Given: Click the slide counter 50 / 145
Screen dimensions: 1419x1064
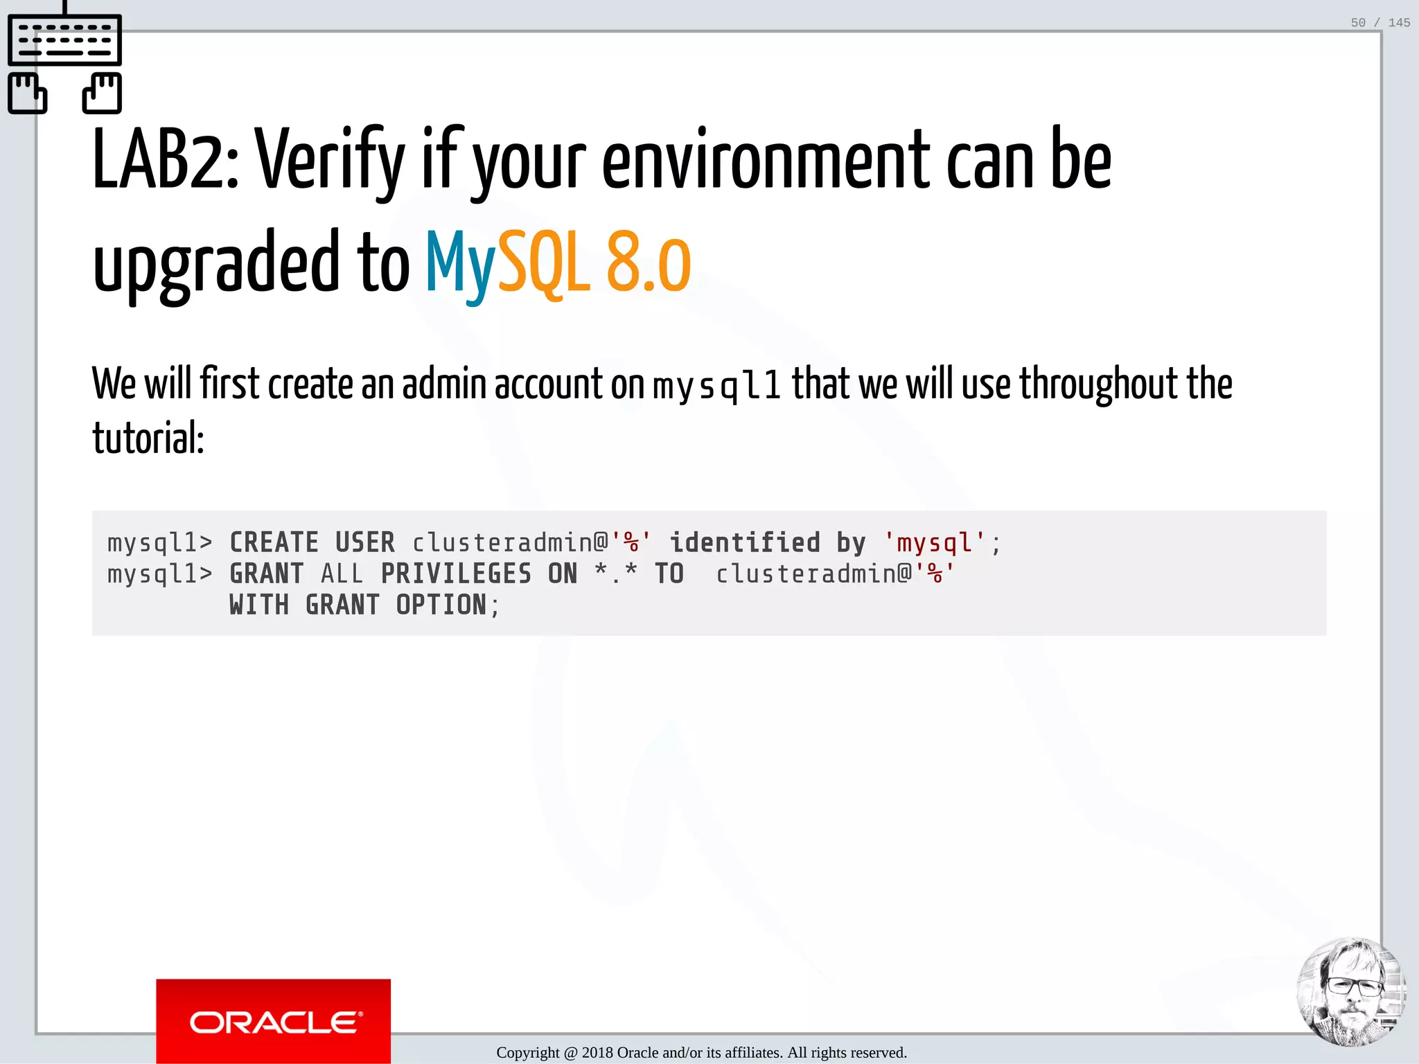Looking at the screenshot, I should [1380, 23].
